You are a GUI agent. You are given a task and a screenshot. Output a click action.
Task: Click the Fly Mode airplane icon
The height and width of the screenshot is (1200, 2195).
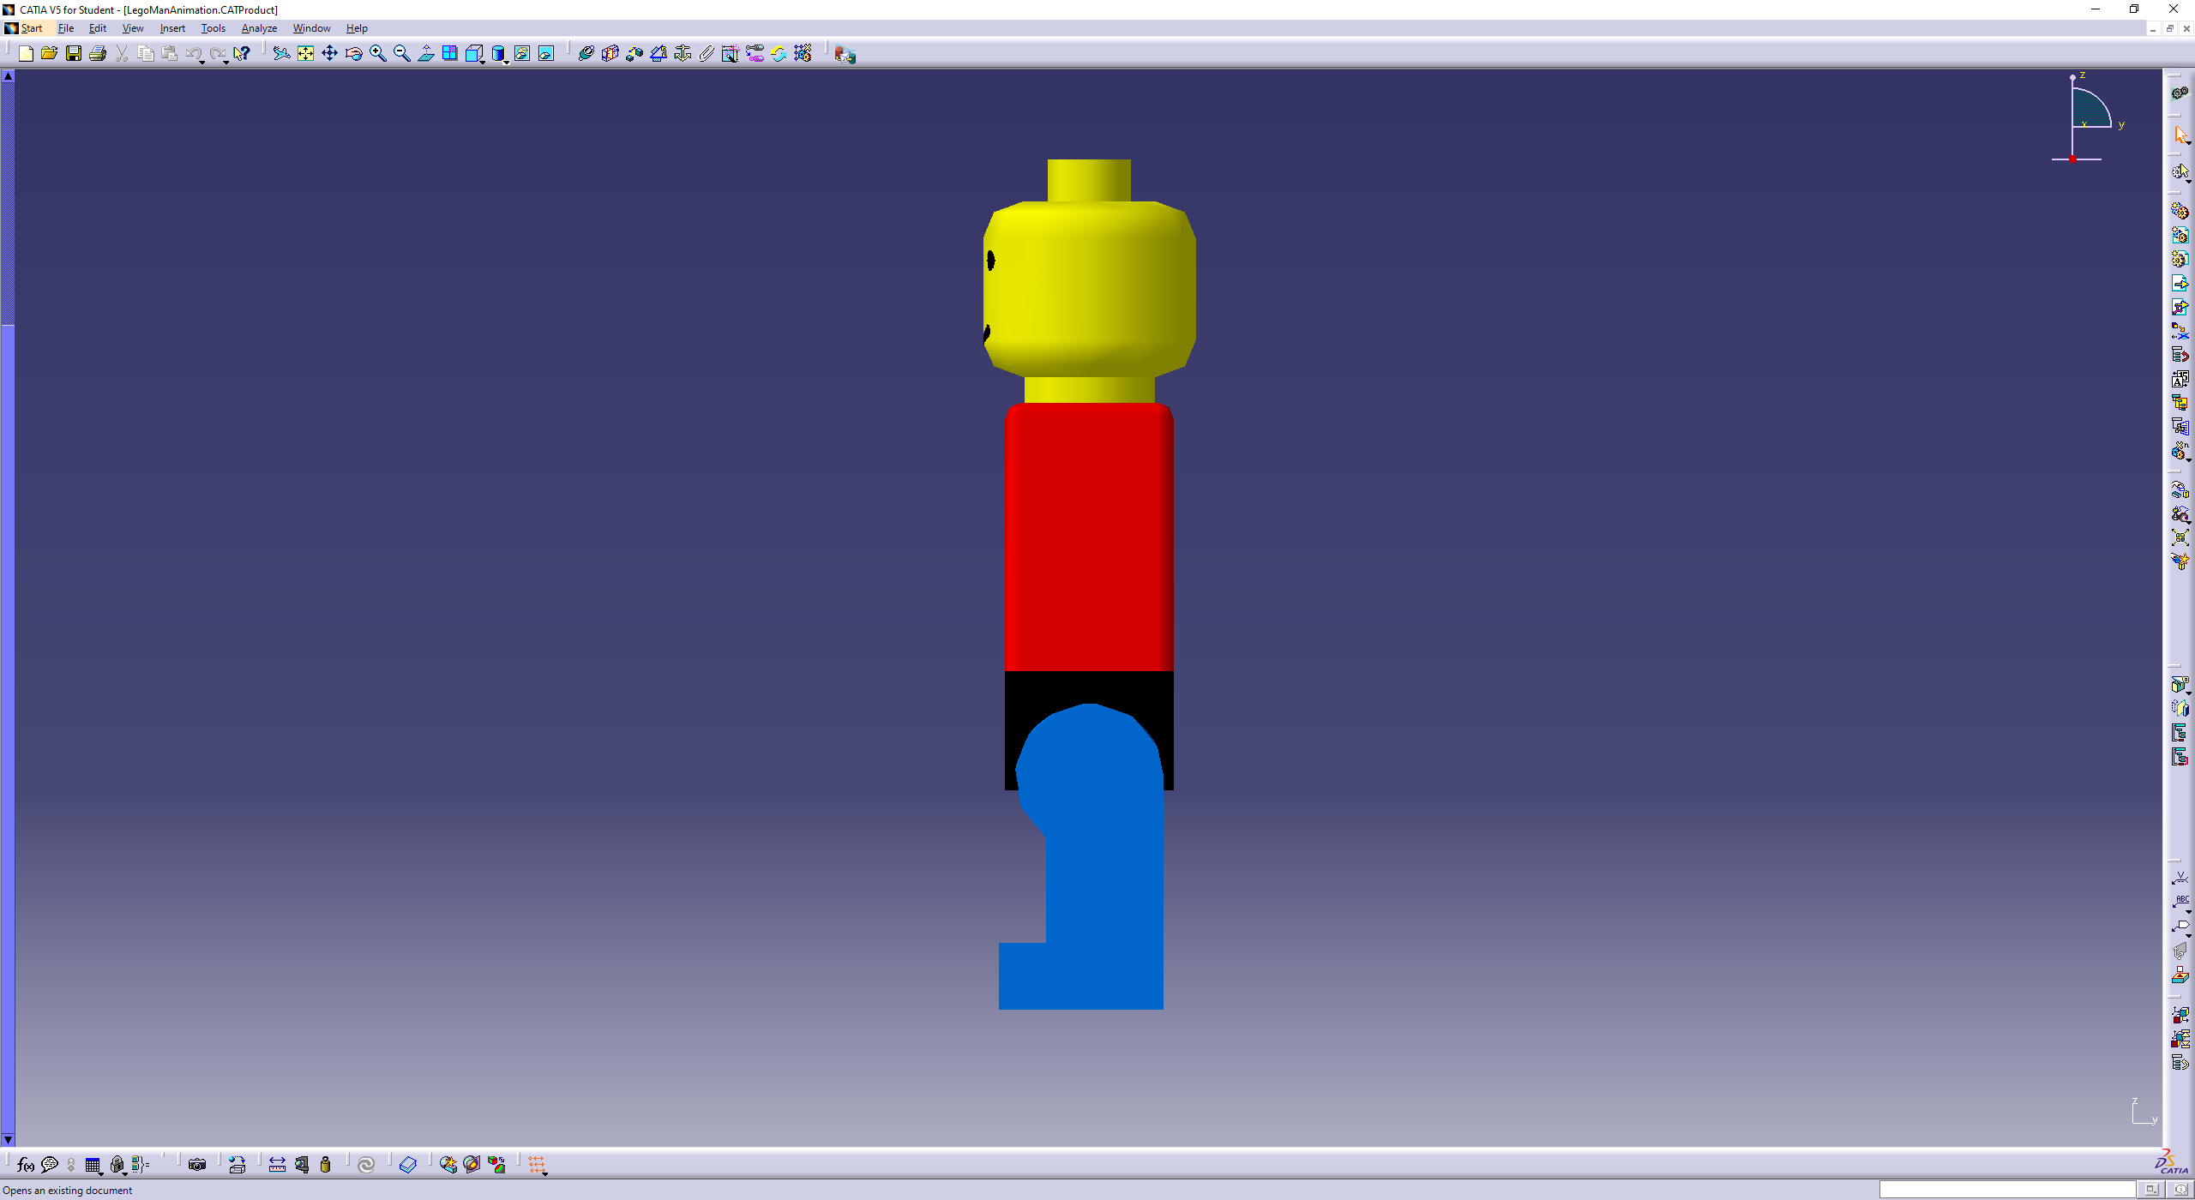click(x=281, y=54)
